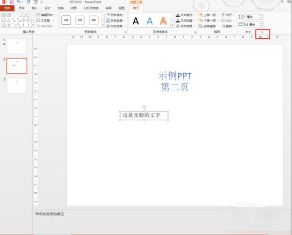Start slideshow from beginning icon in quick access
Screen dimensions: 292x235
pyautogui.click(x=36, y=2)
